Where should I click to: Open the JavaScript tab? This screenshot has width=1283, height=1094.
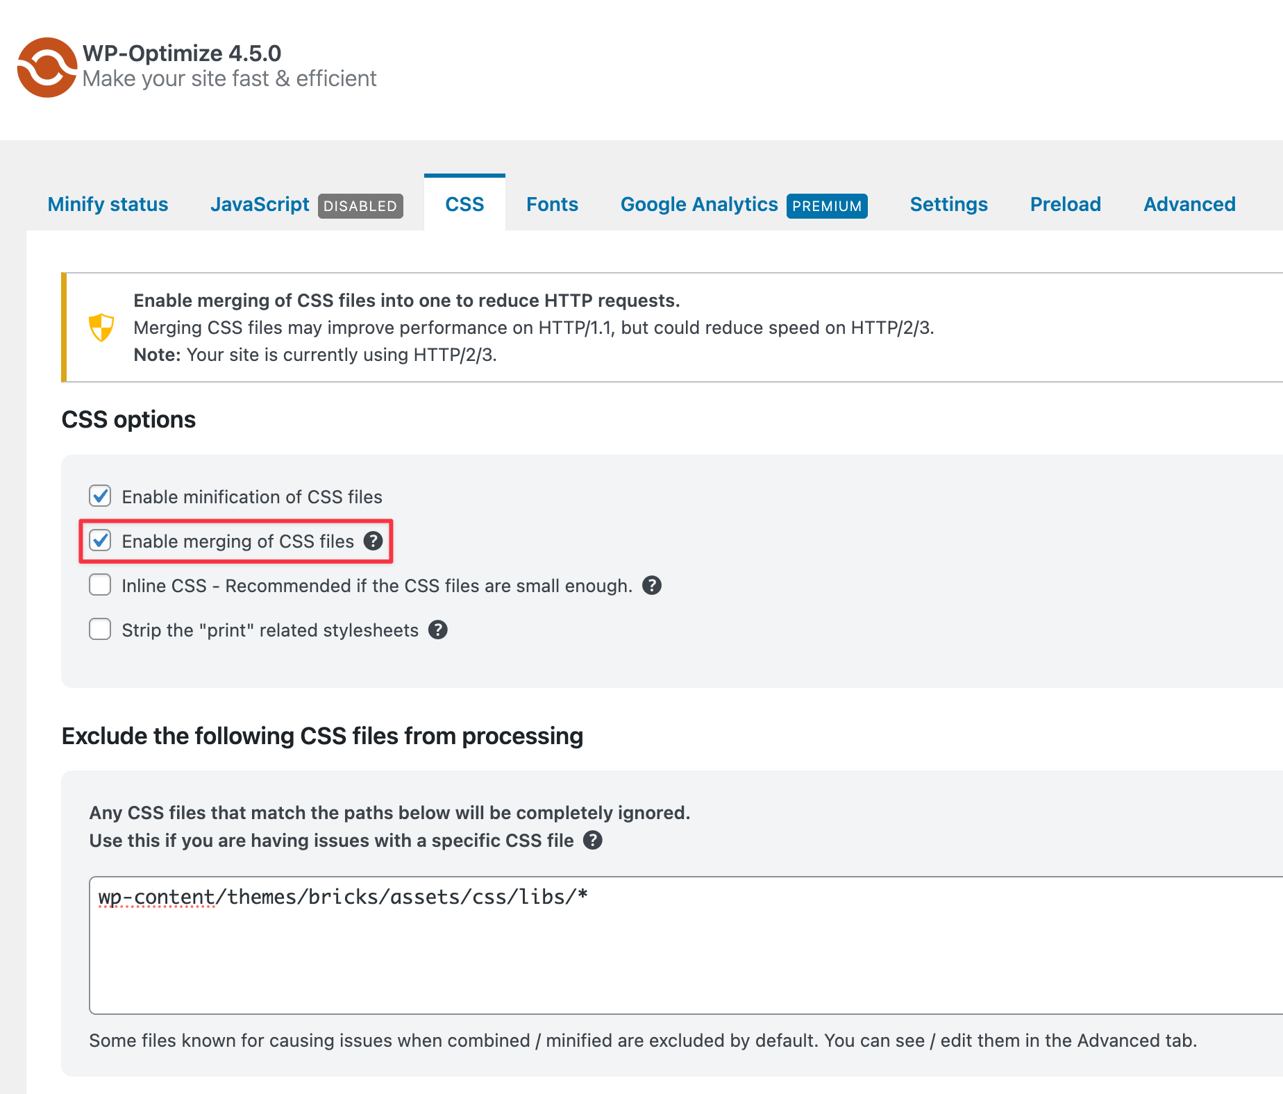pyautogui.click(x=260, y=204)
